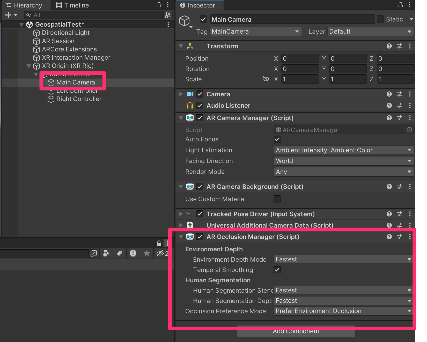This screenshot has width=427, height=342.
Task: Select ARCore Extensions in the Hierarchy
Action: pos(69,49)
